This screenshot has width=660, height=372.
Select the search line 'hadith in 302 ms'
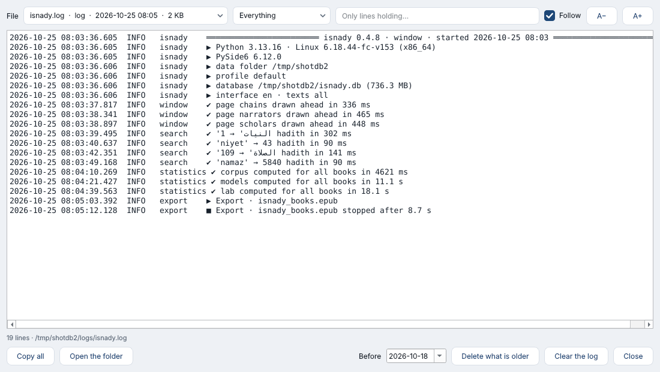click(x=181, y=134)
